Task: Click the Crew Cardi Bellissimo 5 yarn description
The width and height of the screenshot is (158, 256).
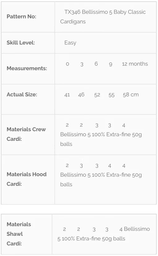Action: (101, 139)
